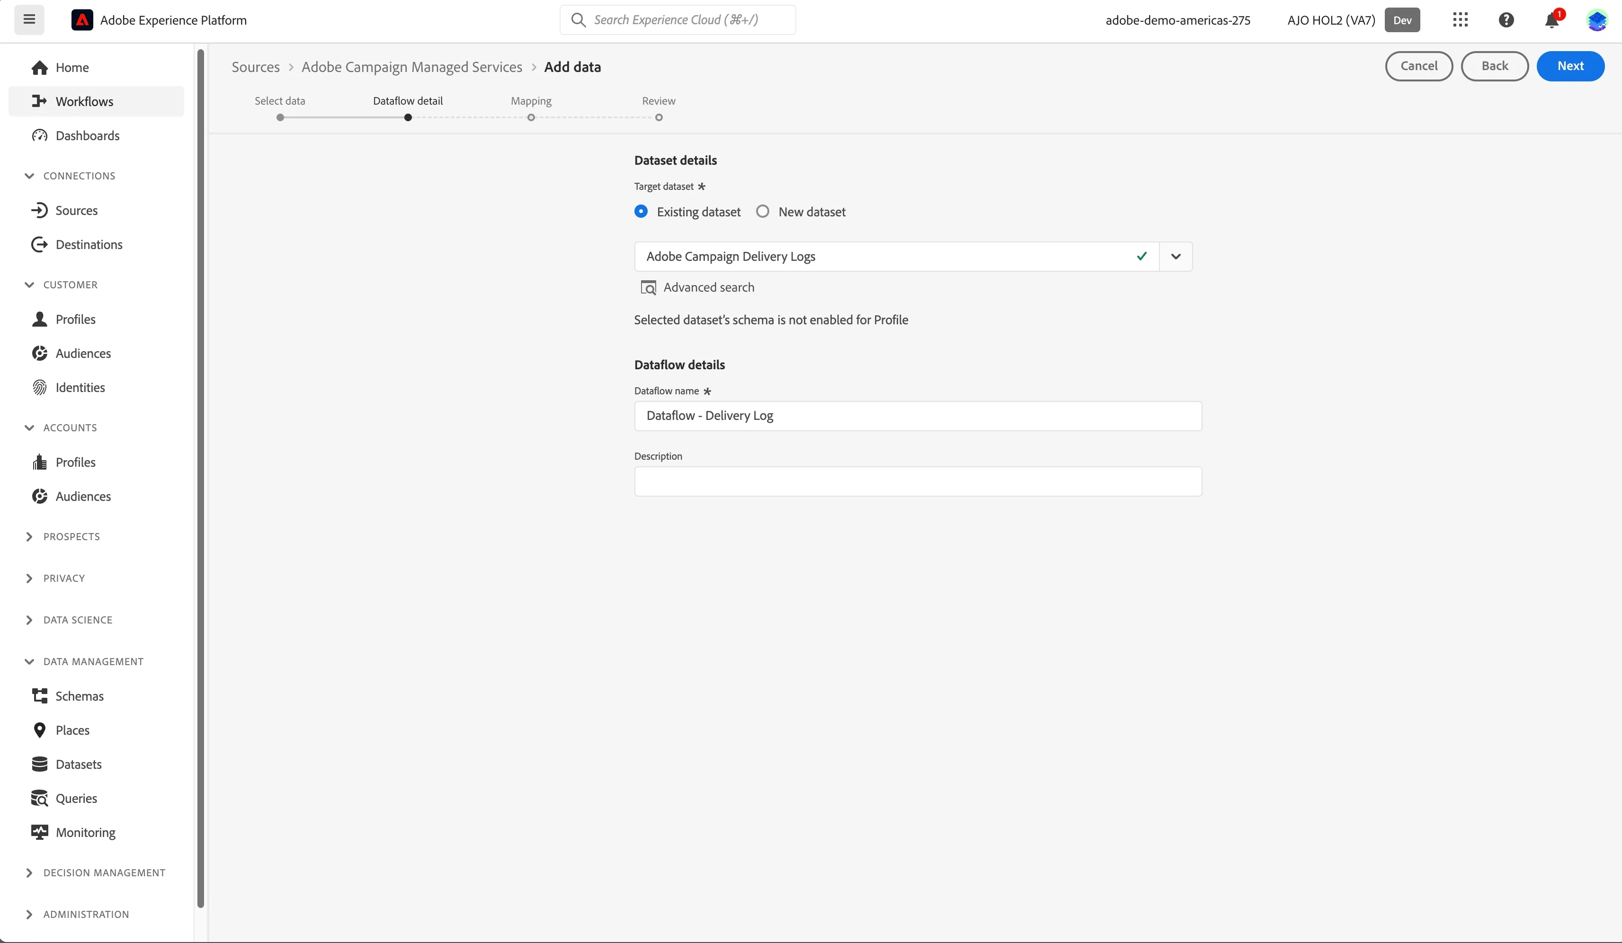The width and height of the screenshot is (1622, 943).
Task: Open Monitoring in the sidebar
Action: (96, 832)
